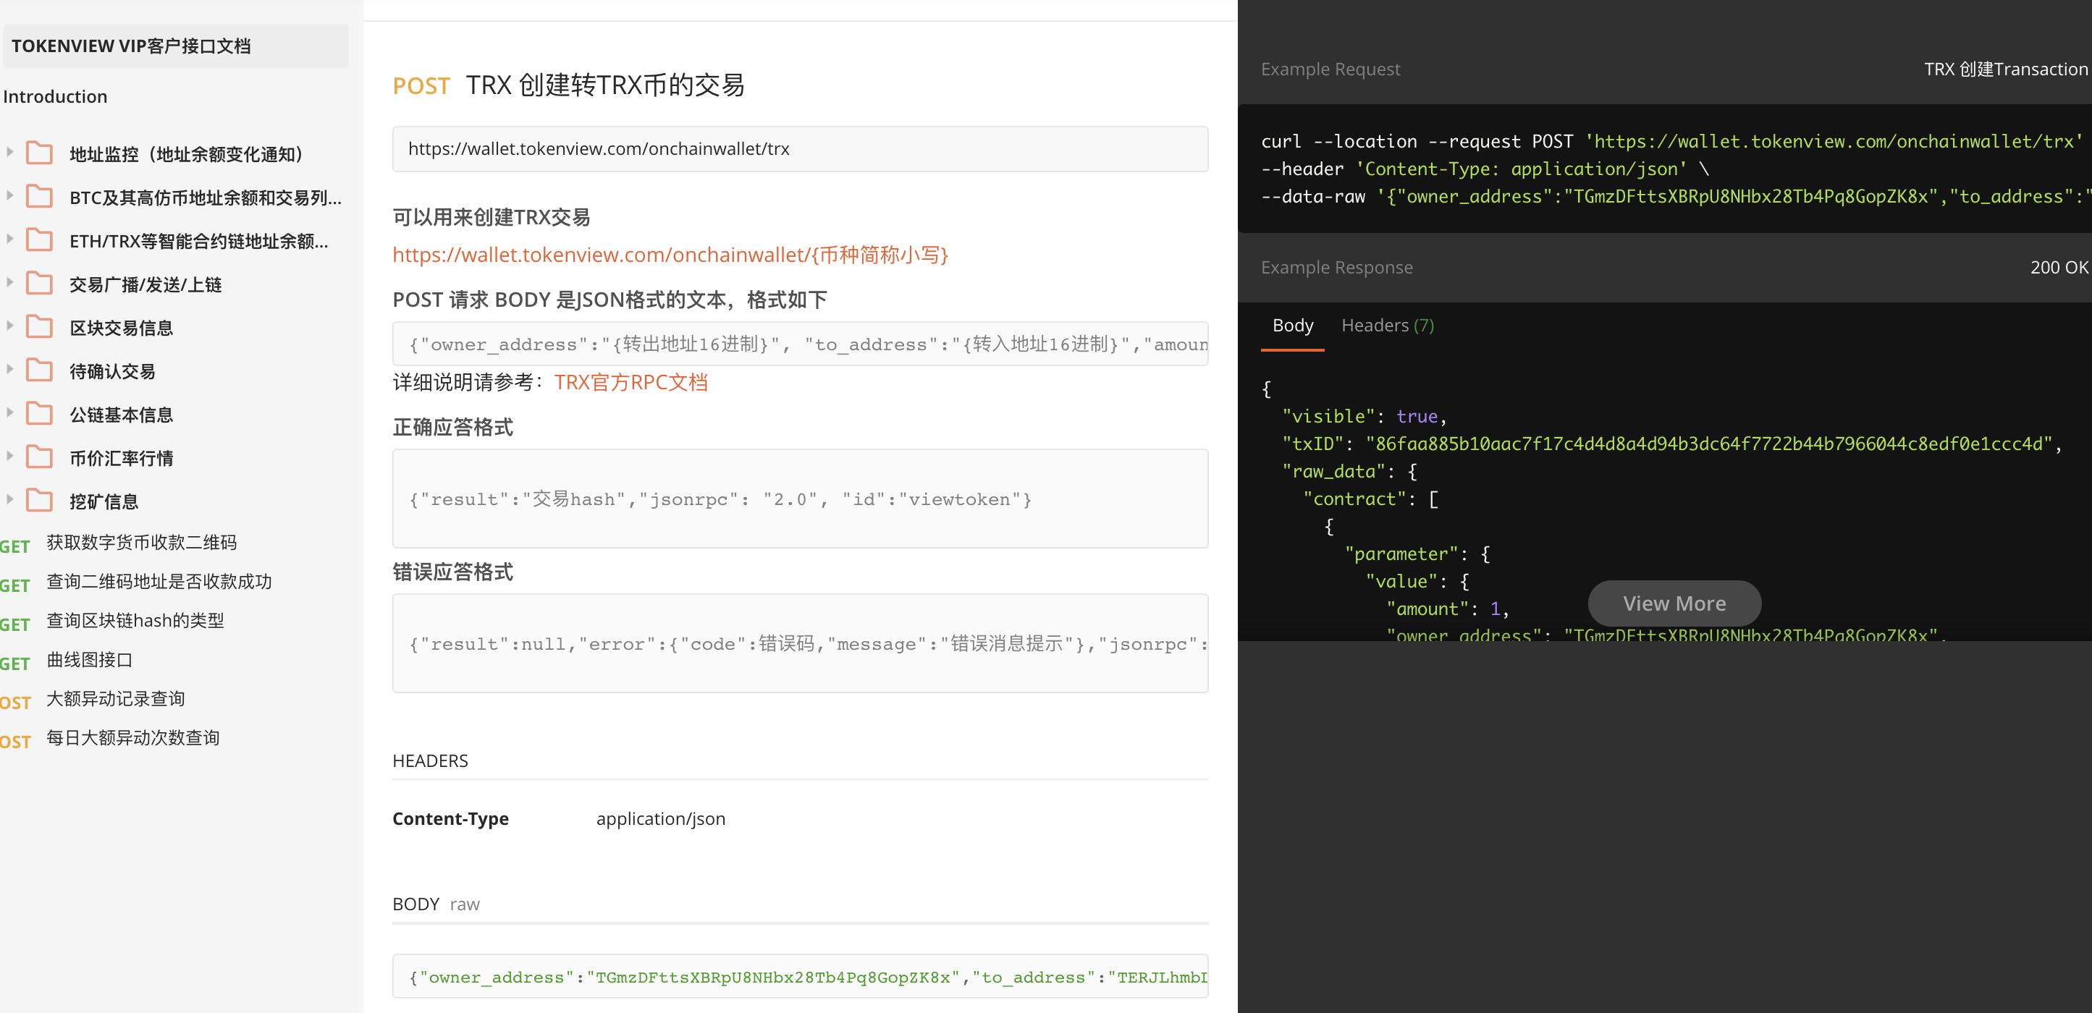
Task: Click the 正确应答格式 result code block
Action: click(x=800, y=499)
